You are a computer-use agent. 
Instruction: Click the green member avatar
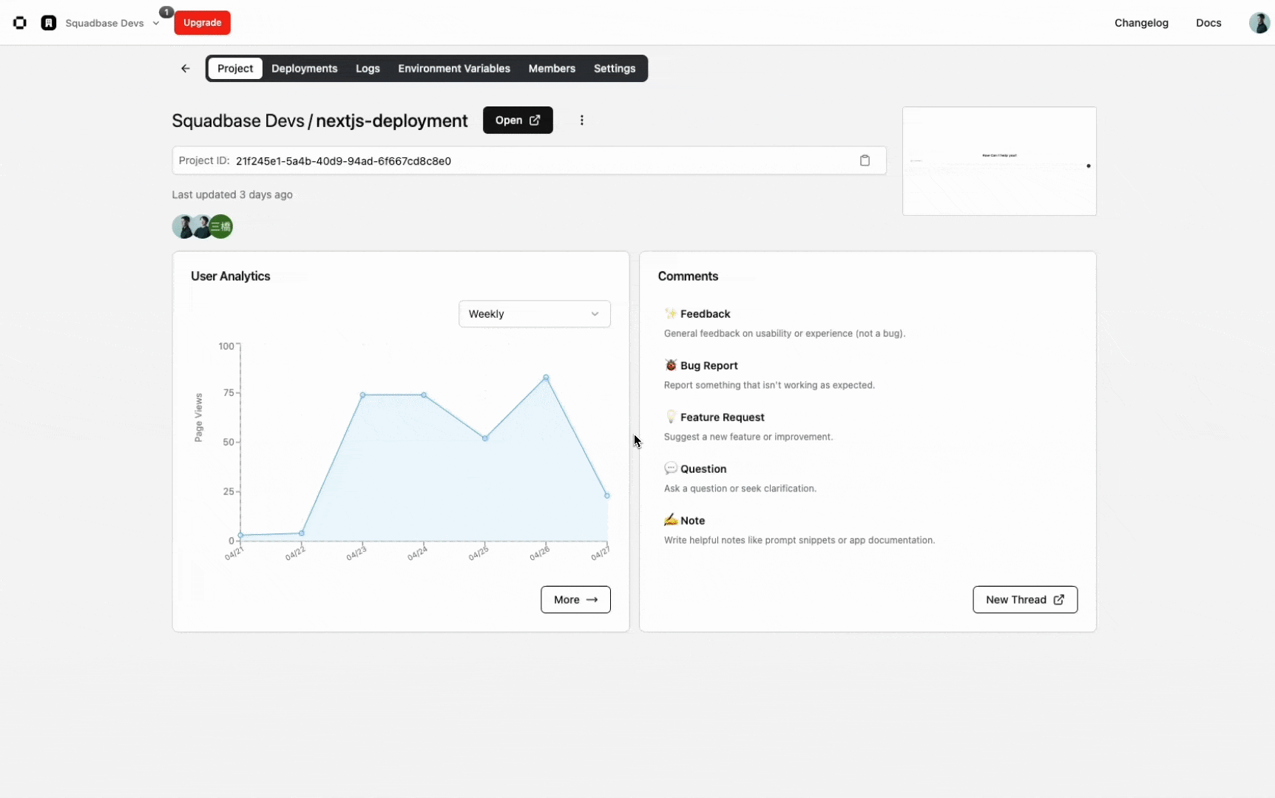click(x=221, y=227)
